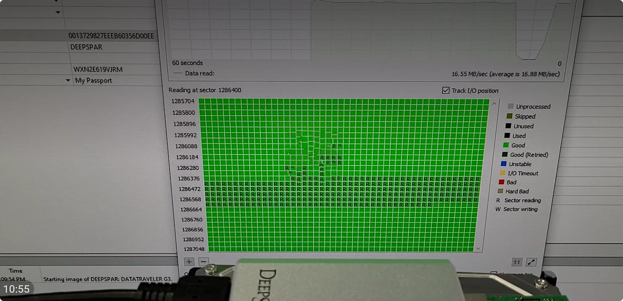The image size is (623, 301).
Task: Click the 09:54 PM log timestamp
Action: 13,279
